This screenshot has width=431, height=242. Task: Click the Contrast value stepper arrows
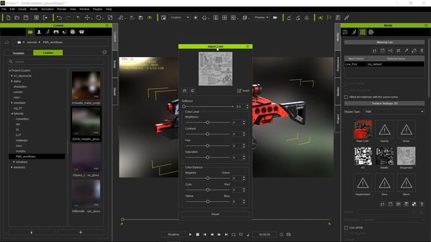pos(244,134)
